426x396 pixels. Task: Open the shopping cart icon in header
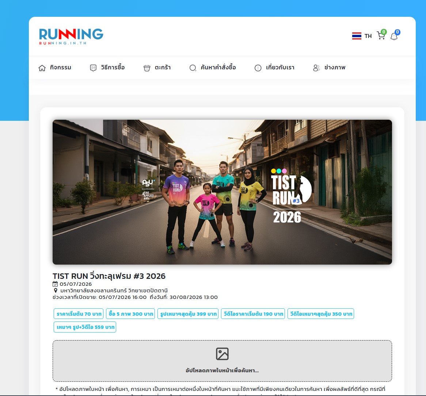pos(381,35)
